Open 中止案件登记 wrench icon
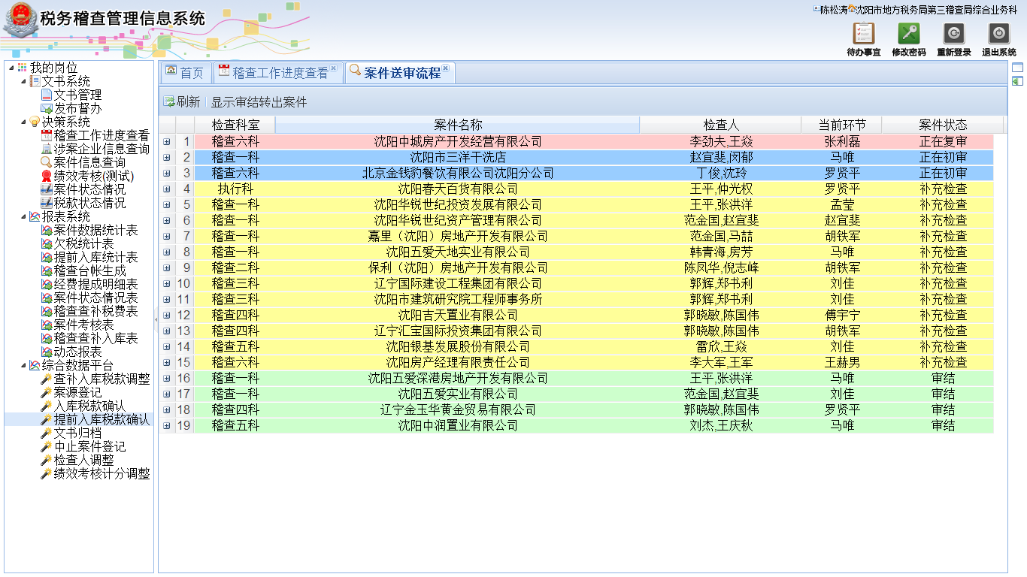Screen dimensions: 1027x577 click(x=47, y=447)
